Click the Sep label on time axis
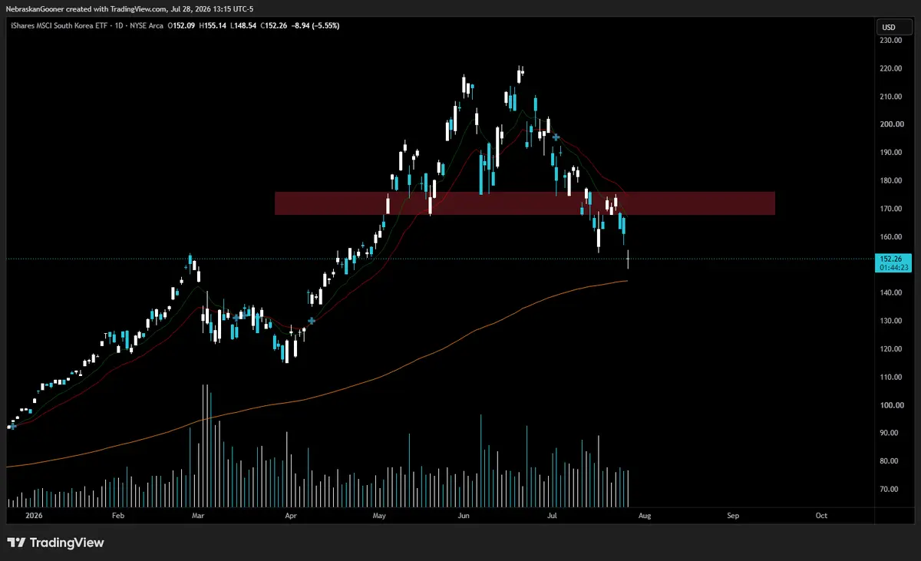Image resolution: width=921 pixels, height=561 pixels. tap(733, 516)
